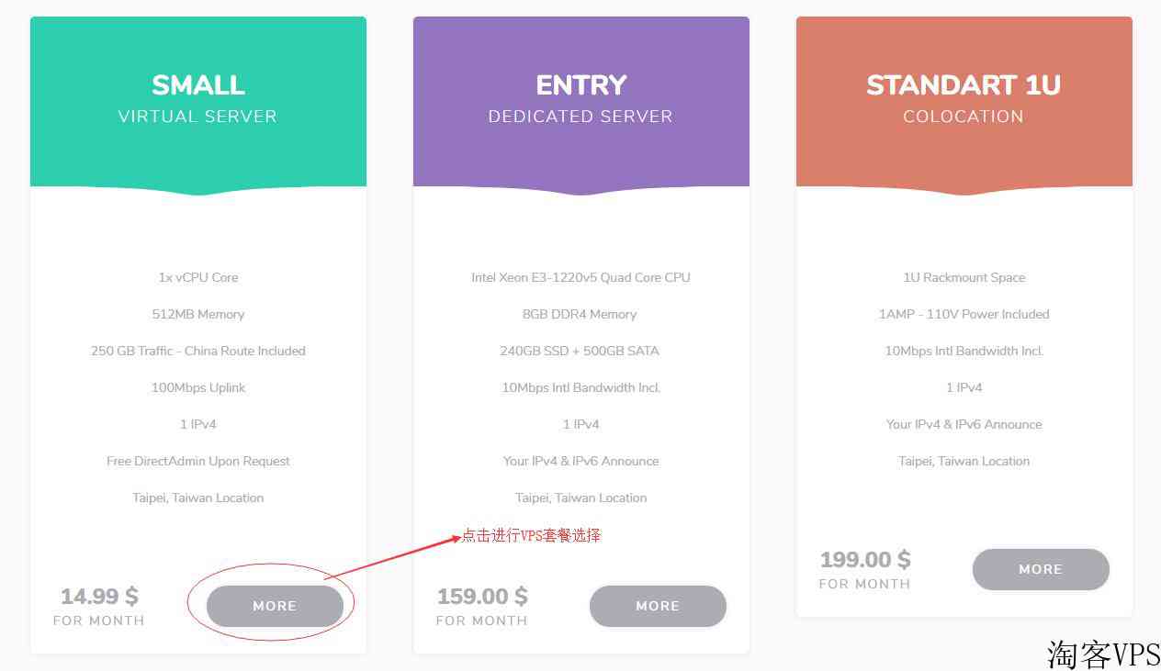Screen dimensions: 1161x671
Task: Click the 199.00 $ price label
Action: click(865, 560)
